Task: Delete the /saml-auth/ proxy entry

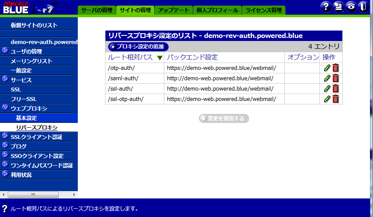Action: (x=335, y=78)
